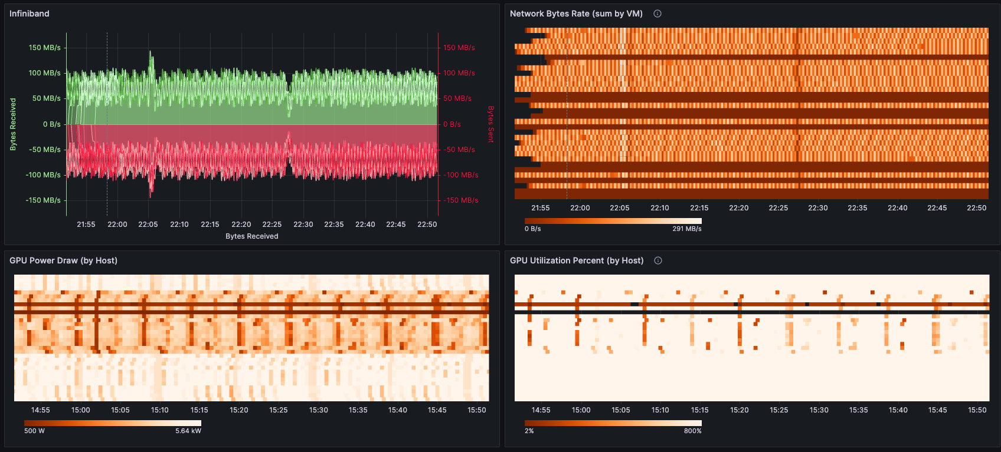Open Network Bytes Rate (sum by VM) panel menu
The width and height of the screenshot is (1001, 452).
pyautogui.click(x=575, y=14)
